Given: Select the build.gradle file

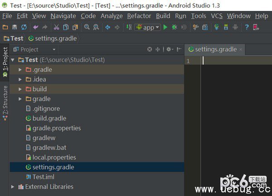Looking at the screenshot, I should tap(97, 118).
